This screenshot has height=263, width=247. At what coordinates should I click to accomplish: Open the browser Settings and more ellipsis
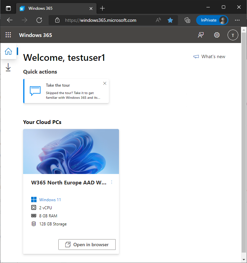click(x=237, y=20)
